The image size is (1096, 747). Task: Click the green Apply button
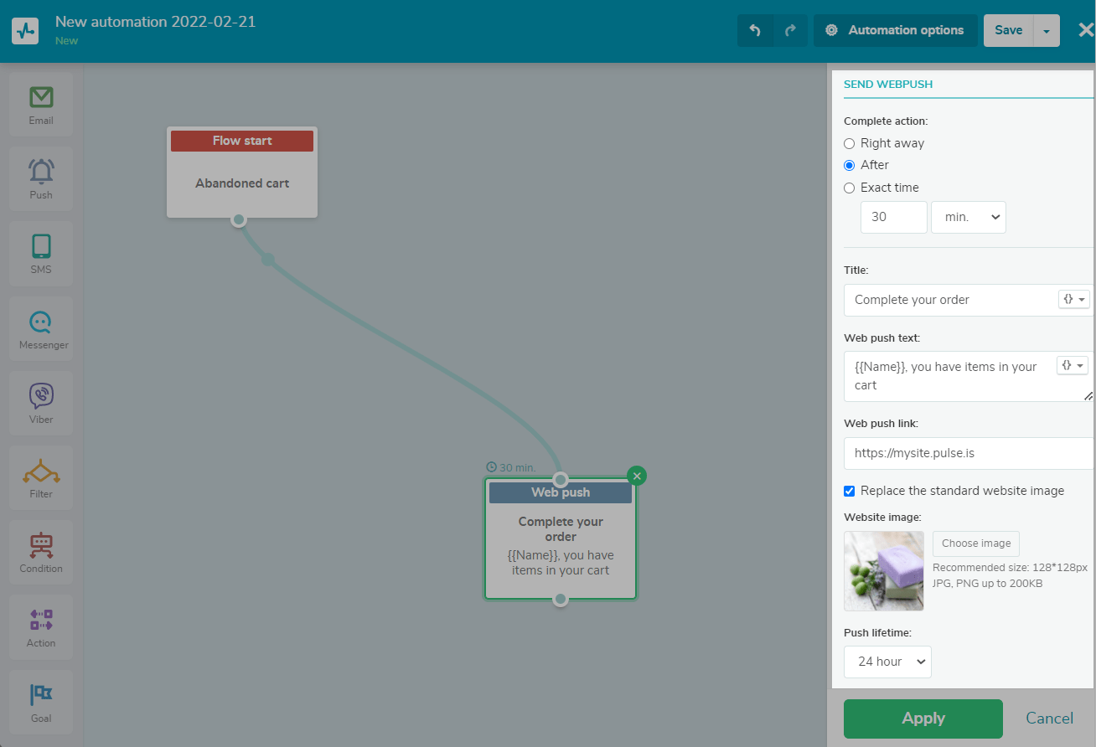tap(923, 719)
